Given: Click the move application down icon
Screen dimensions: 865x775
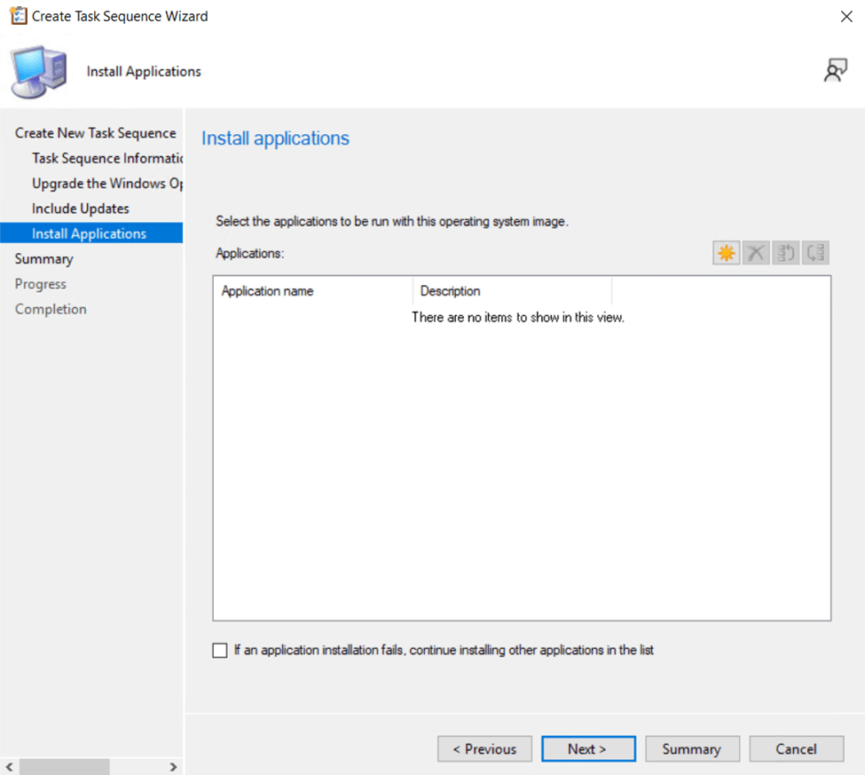Looking at the screenshot, I should 815,253.
